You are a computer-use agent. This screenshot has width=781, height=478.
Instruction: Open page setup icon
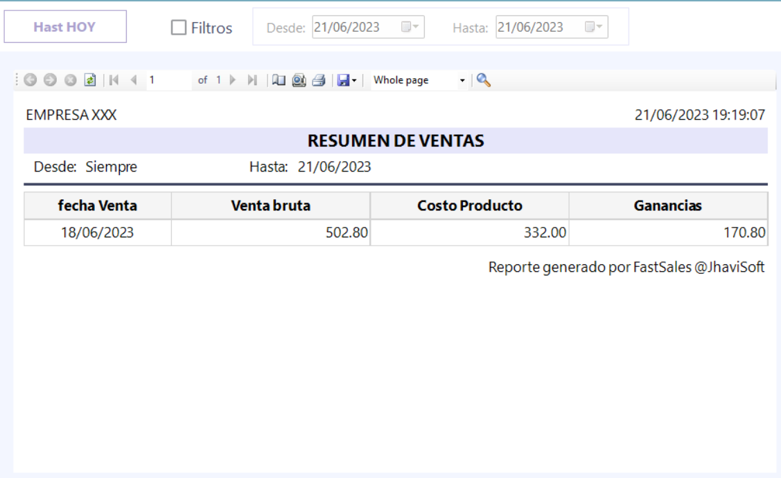pyautogui.click(x=299, y=80)
